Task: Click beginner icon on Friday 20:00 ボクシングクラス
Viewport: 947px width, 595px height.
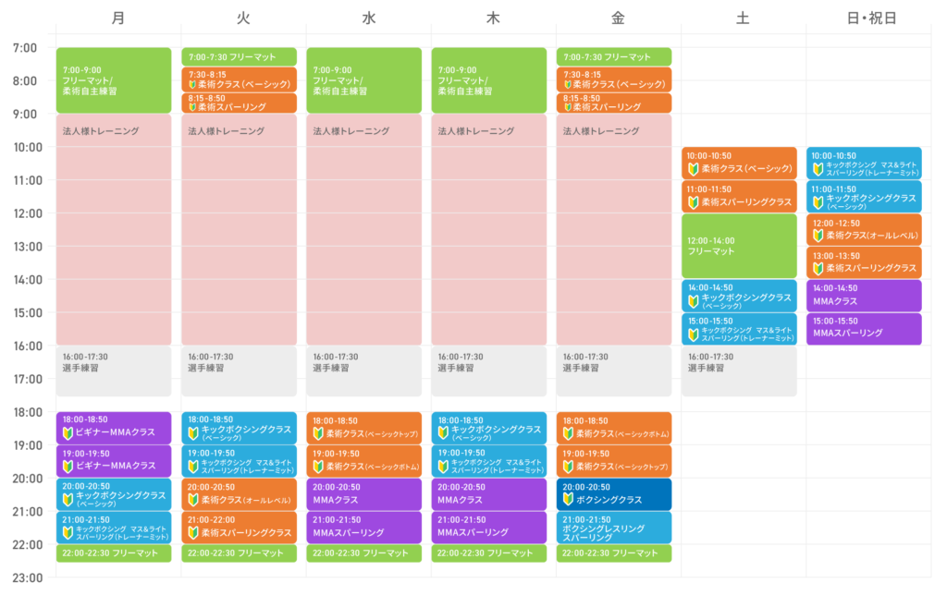Action: tap(568, 499)
